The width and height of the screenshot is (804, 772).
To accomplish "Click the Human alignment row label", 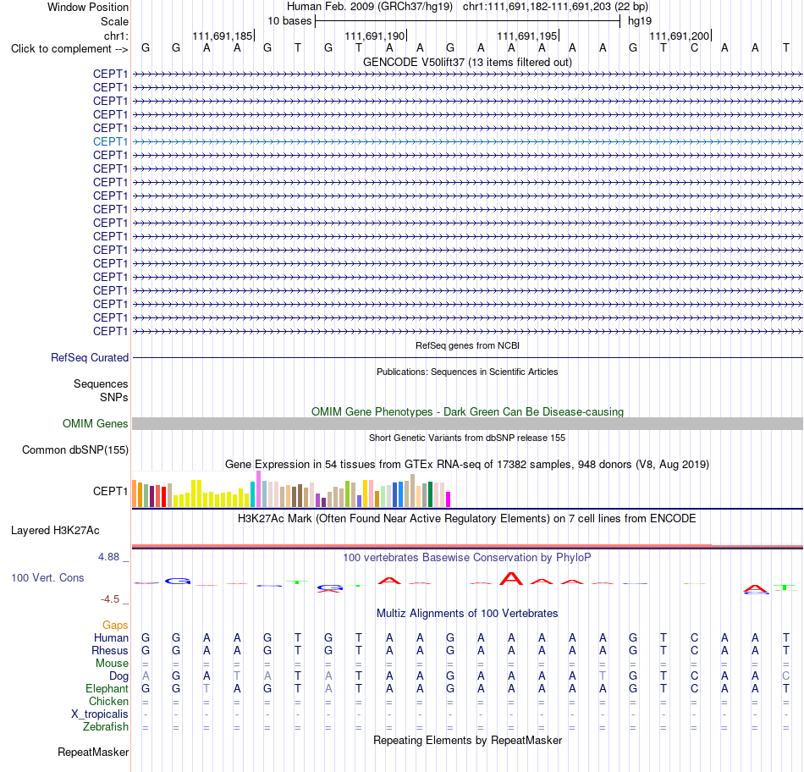I will tap(111, 637).
